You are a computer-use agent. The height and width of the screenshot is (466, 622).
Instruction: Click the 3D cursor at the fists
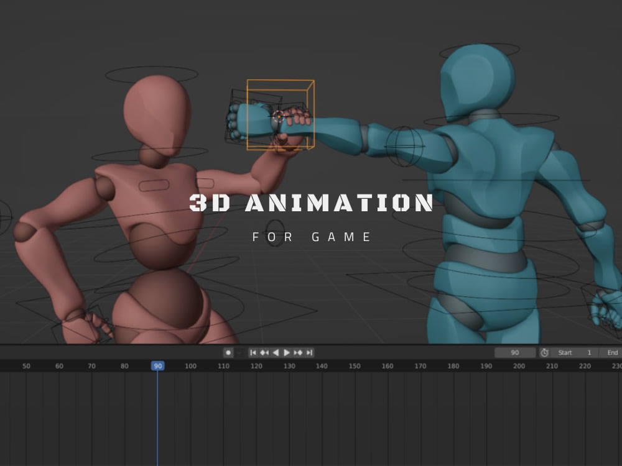click(279, 116)
